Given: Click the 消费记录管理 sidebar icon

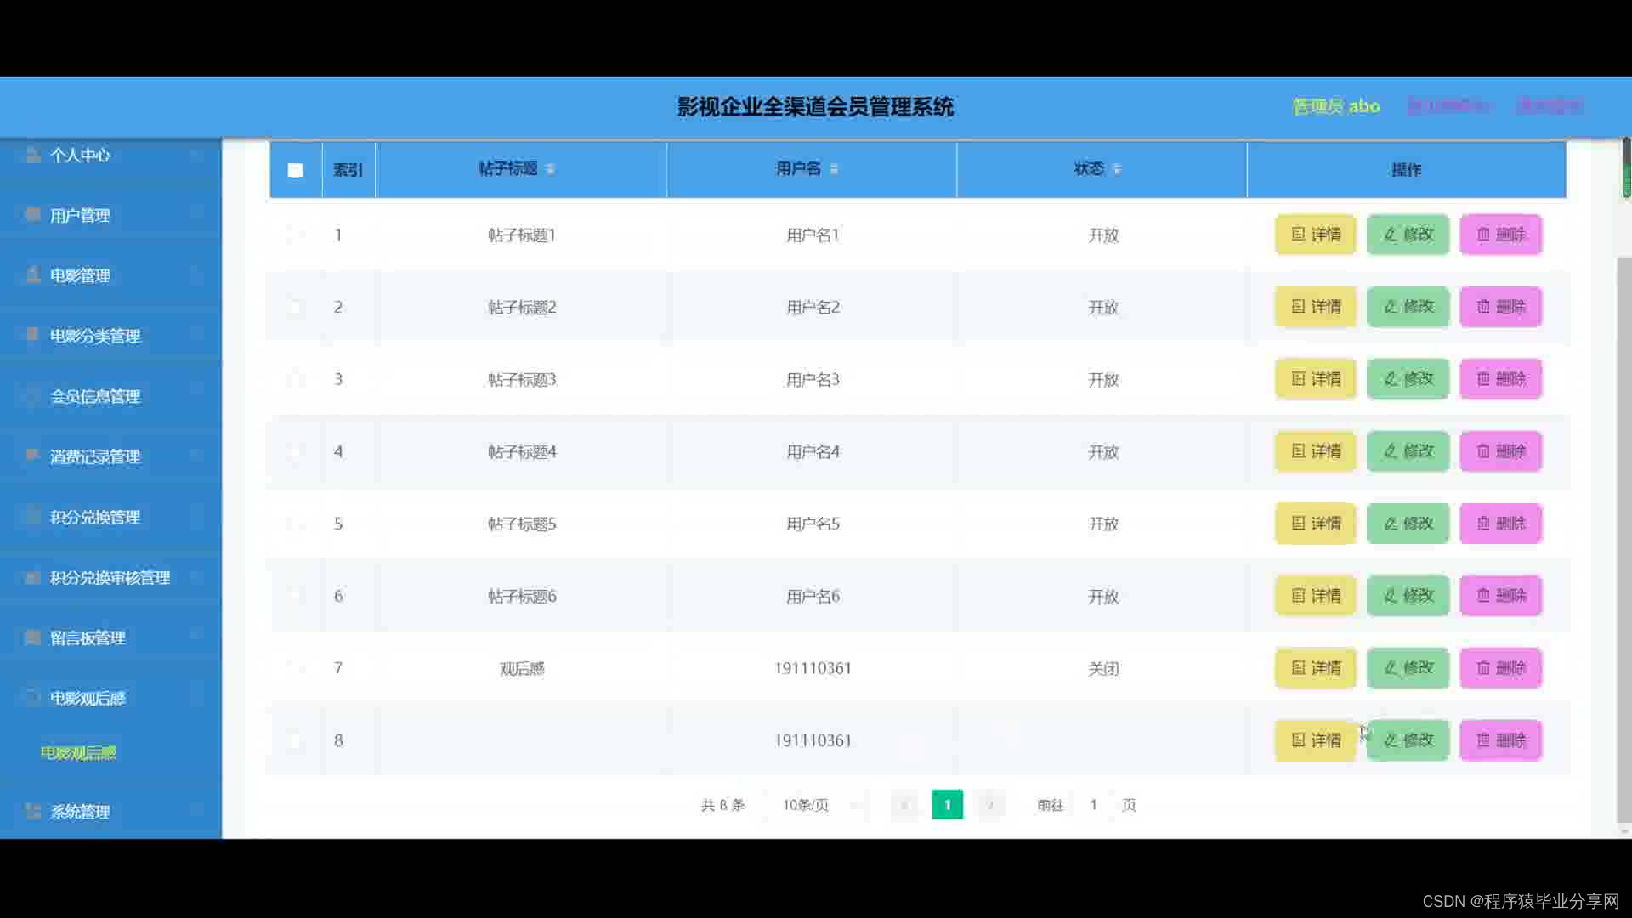Looking at the screenshot, I should (33, 456).
